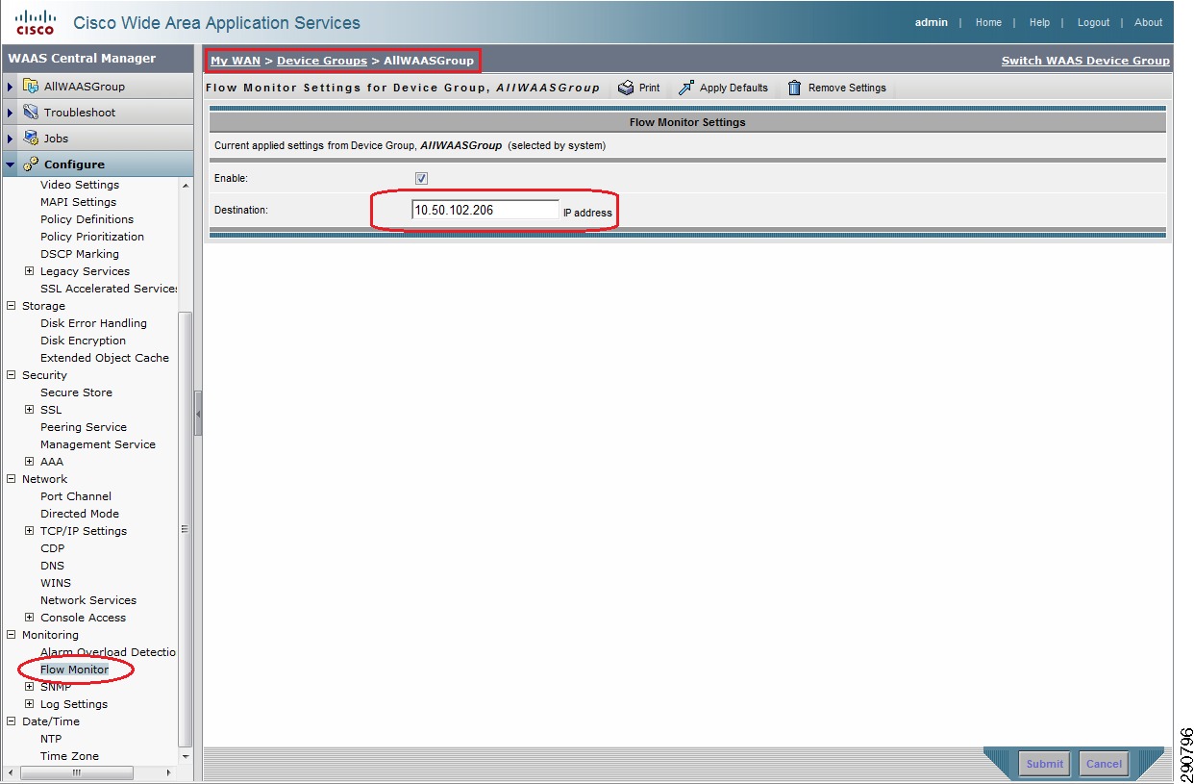1194x784 pixels.
Task: Click the Print toolbar button label
Action: 650,88
